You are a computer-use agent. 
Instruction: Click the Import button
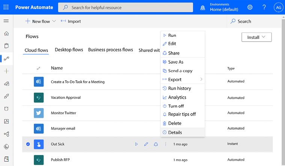click(x=71, y=21)
